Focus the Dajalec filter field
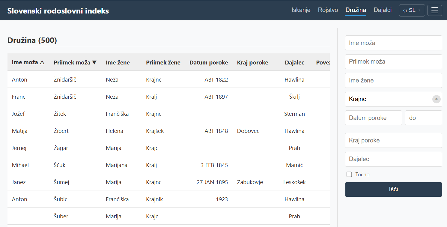 pos(393,159)
